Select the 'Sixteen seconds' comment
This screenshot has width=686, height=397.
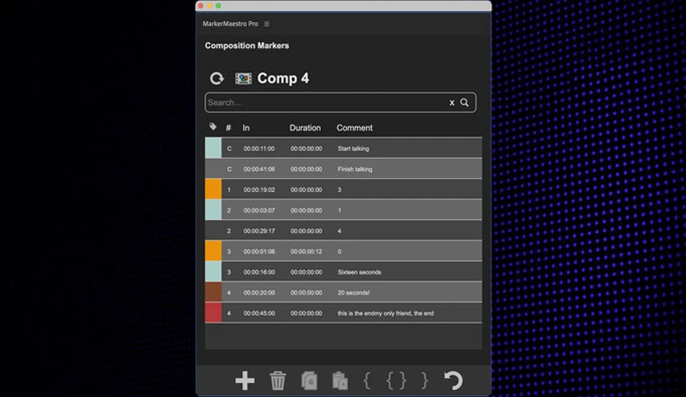(359, 272)
